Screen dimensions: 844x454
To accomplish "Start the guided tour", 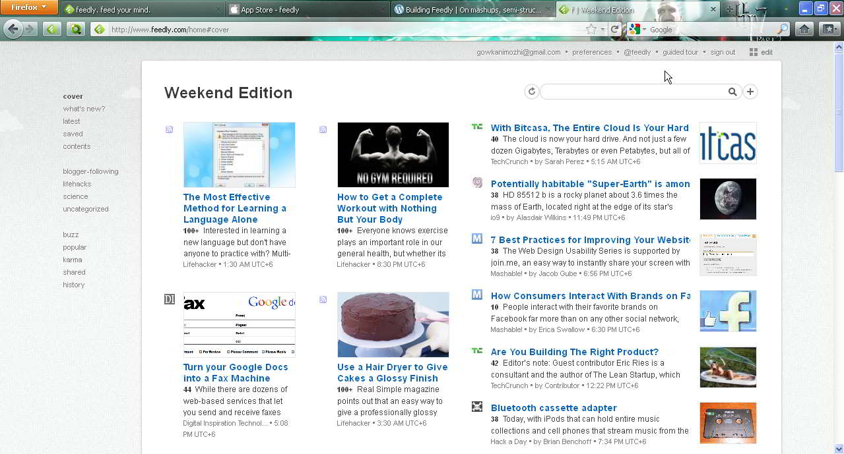I will 680,52.
